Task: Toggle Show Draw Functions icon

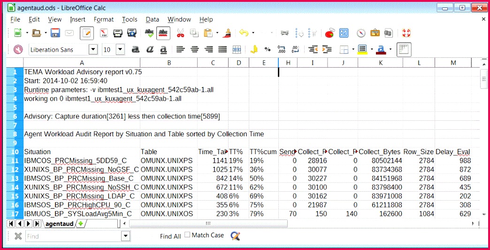Action: point(344,33)
